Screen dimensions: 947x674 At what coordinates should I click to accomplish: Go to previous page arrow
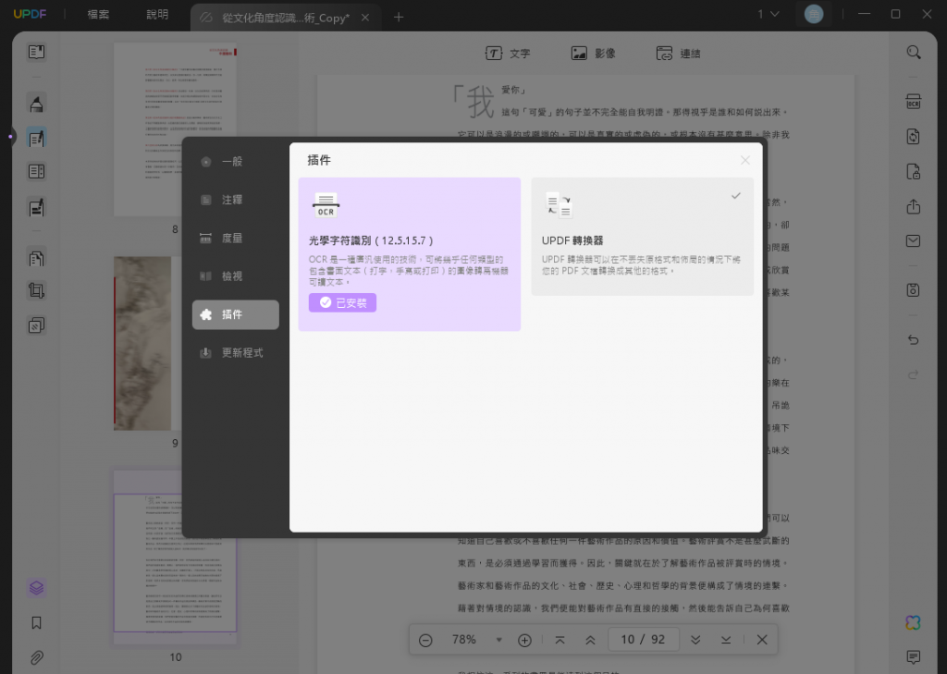(x=590, y=640)
